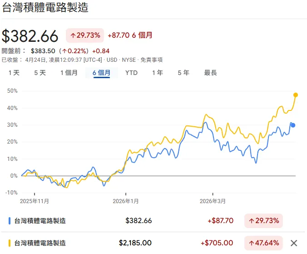Screen dimensions: 307x254
Task: Click the +$87.70 change value
Action: [x=220, y=221]
